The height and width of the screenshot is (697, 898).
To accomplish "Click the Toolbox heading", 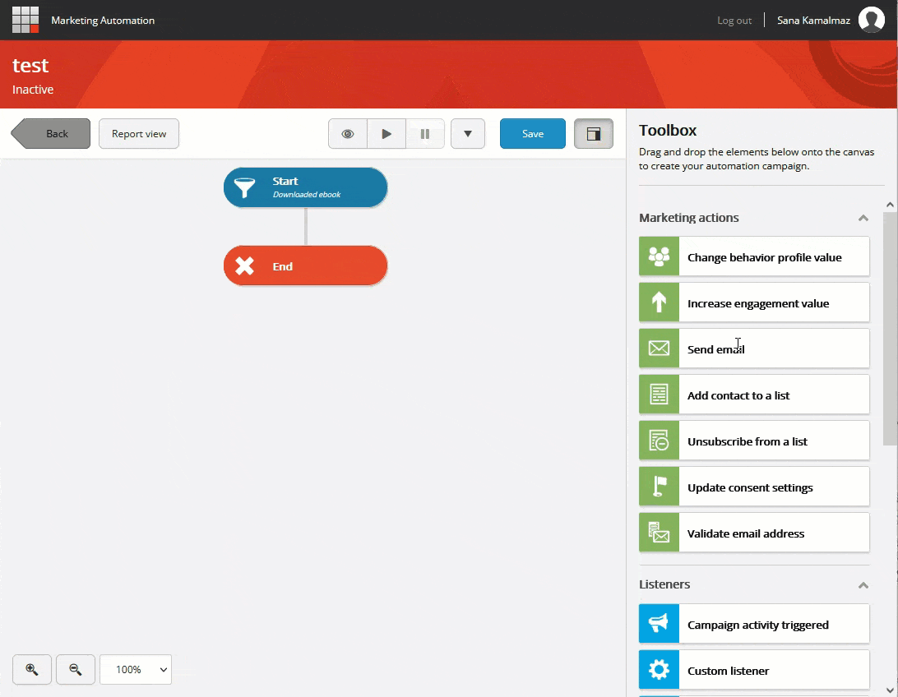I will click(668, 131).
